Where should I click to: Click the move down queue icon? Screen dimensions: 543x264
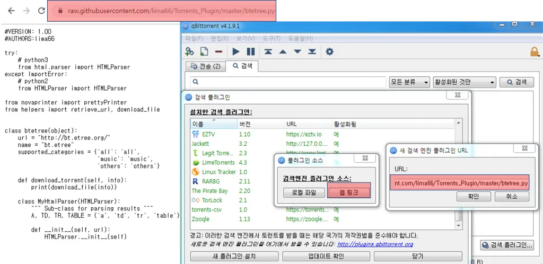297,51
